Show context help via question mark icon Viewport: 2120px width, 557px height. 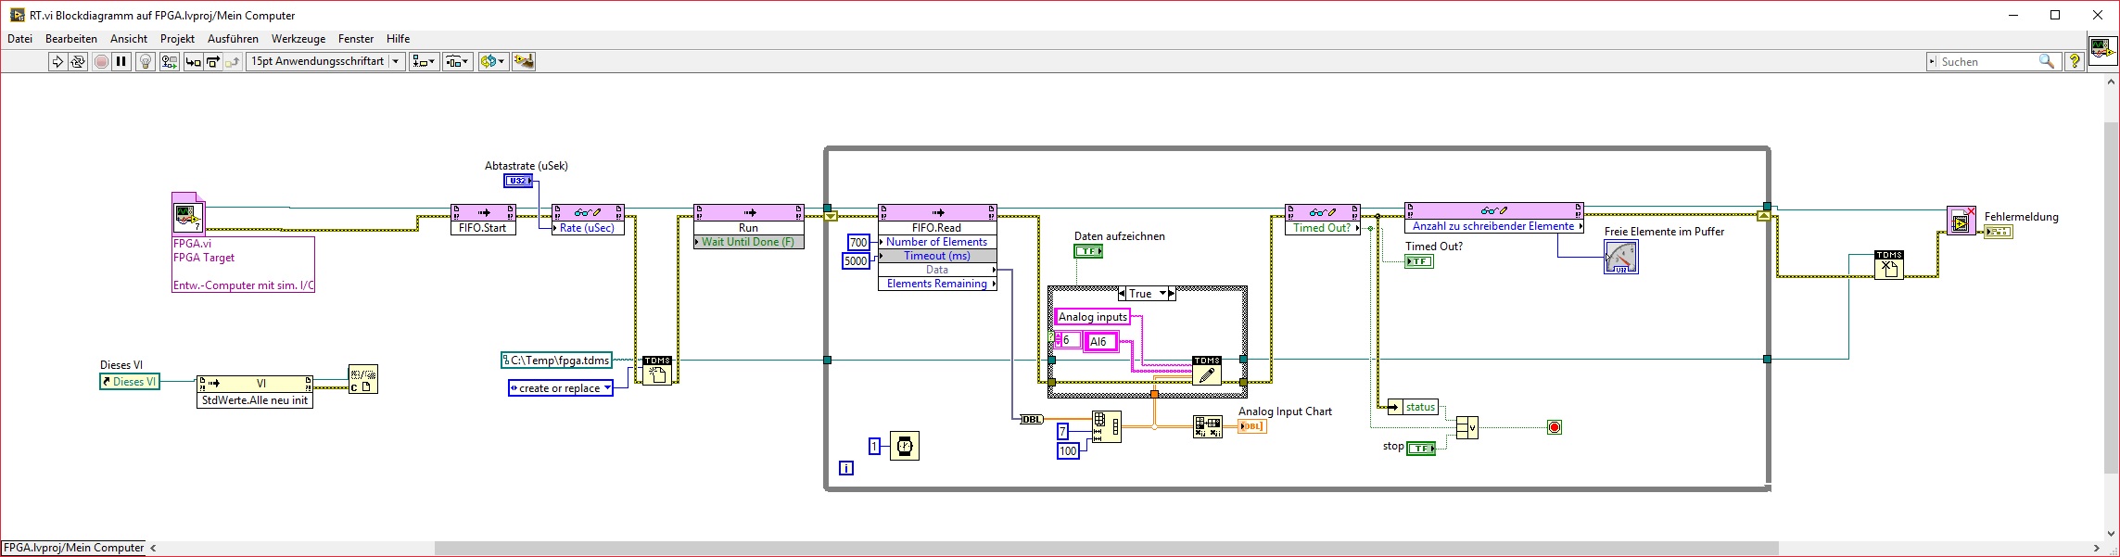tap(2075, 61)
